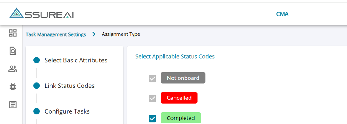This screenshot has width=347, height=124.
Task: Click the Link Status Codes step circle
Action: (x=37, y=86)
